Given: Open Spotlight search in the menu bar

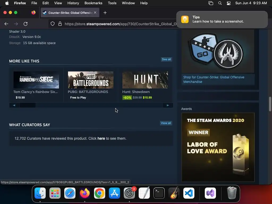Looking at the screenshot, I should [x=220, y=3].
